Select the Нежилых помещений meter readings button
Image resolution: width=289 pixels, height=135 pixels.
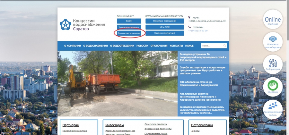coord(164,21)
